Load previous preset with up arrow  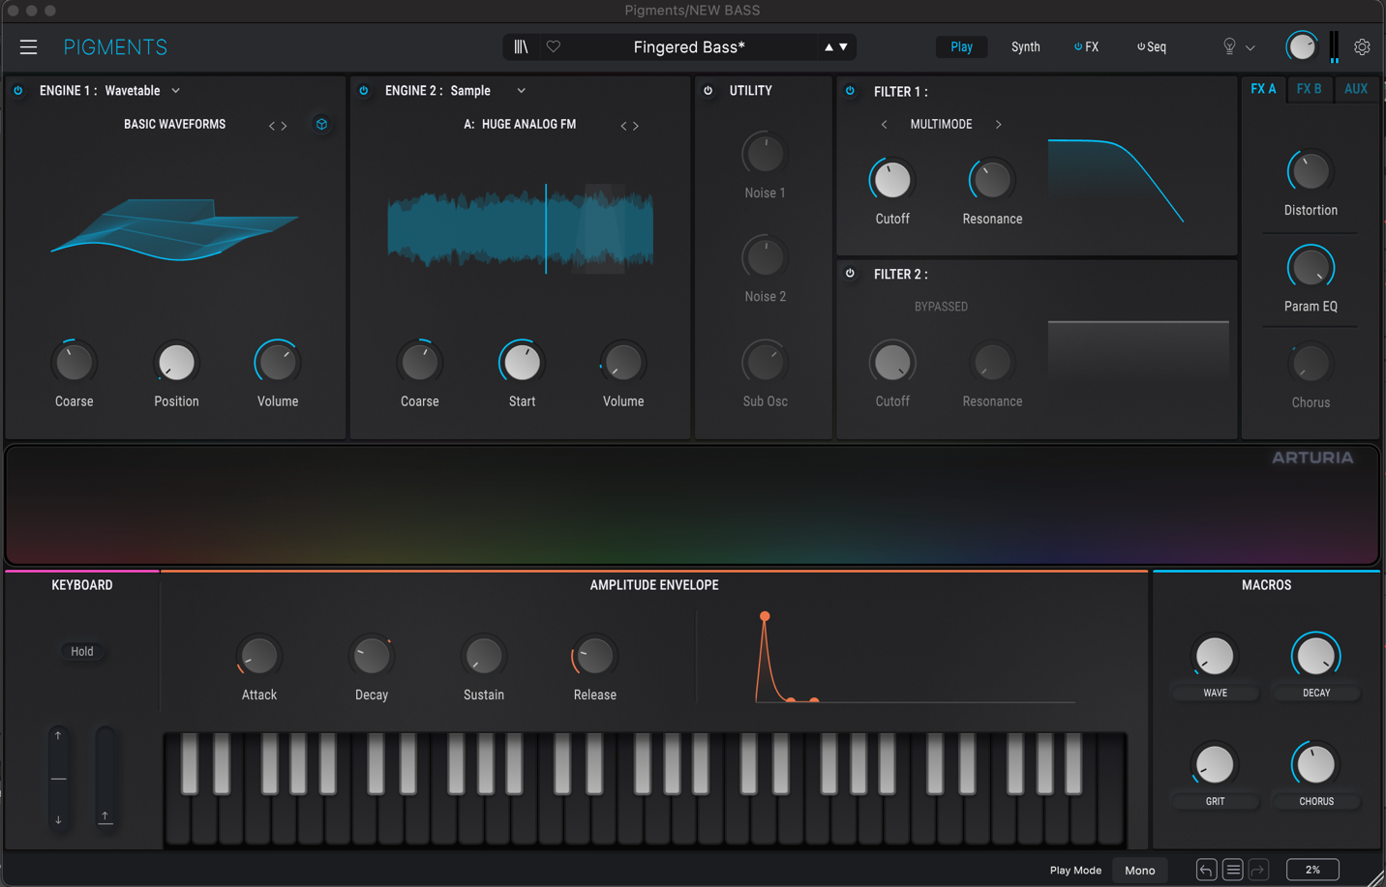tap(829, 46)
